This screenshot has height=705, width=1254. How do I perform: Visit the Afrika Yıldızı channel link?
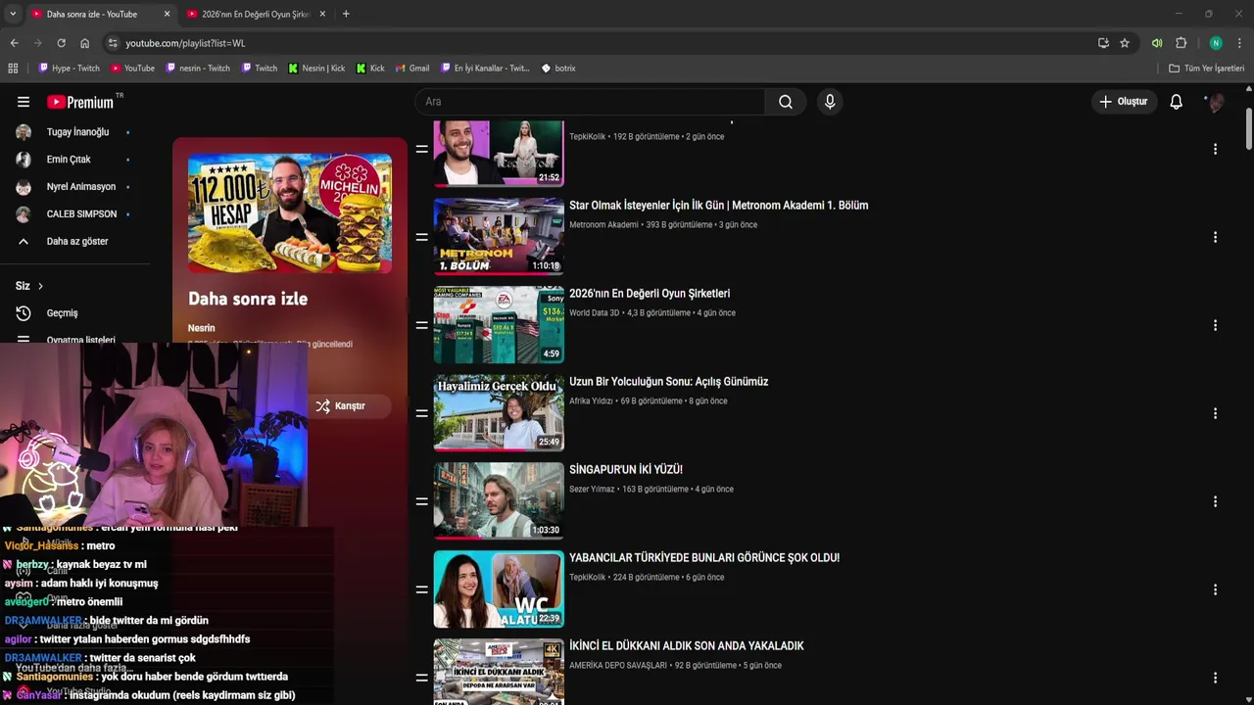point(591,401)
